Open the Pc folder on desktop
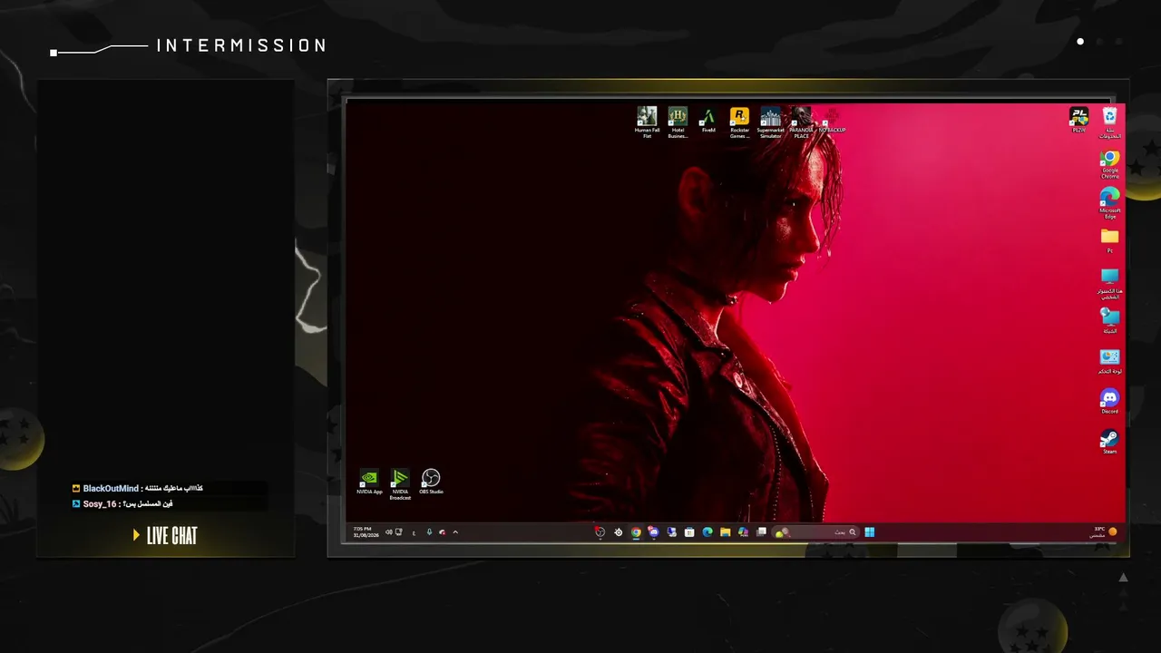This screenshot has height=653, width=1161. [x=1110, y=240]
